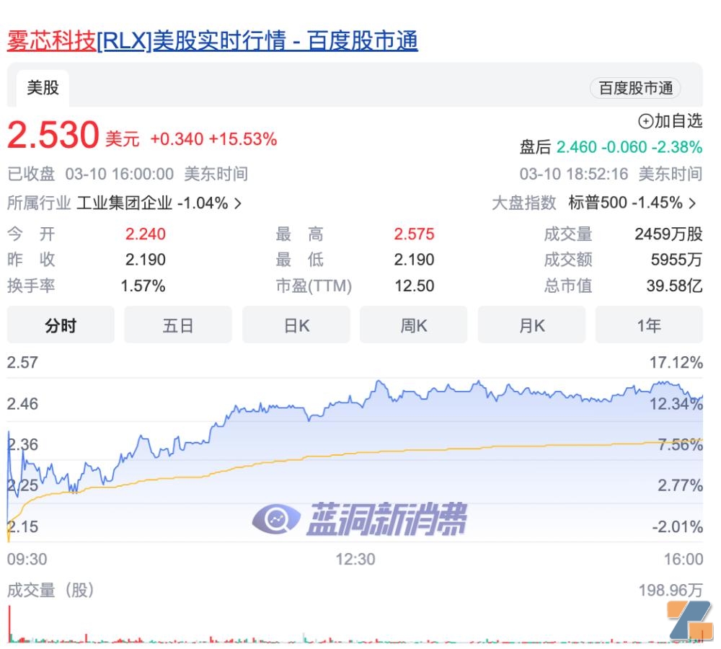
Task: Click the 百度股市通 button at top right
Action: tap(634, 88)
